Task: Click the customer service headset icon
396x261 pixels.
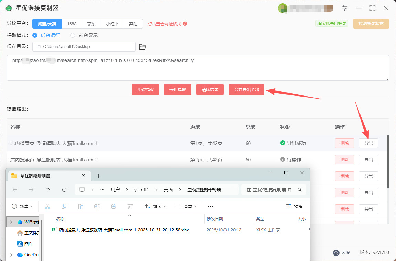Action: point(336,252)
